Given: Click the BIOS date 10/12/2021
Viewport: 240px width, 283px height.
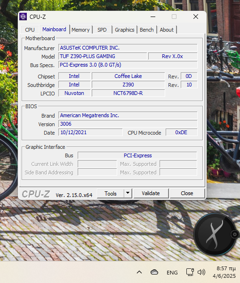Looking at the screenshot, I should tap(90, 132).
